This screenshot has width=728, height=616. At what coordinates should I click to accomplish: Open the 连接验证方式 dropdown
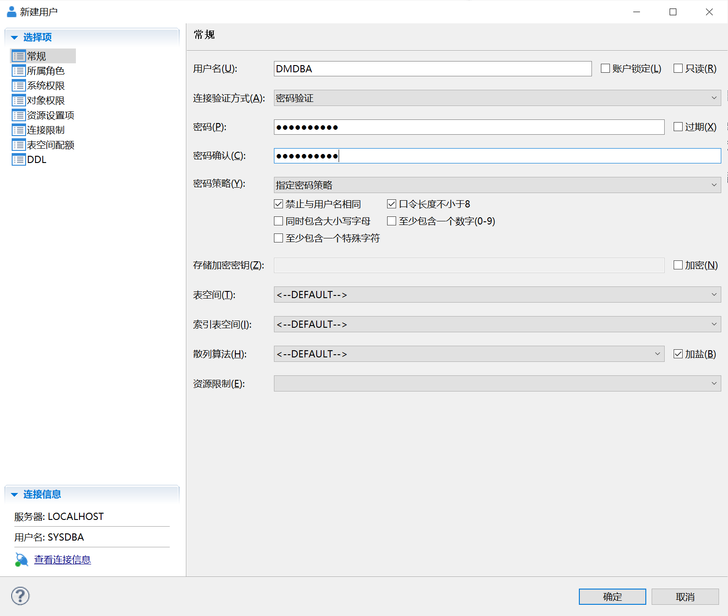pyautogui.click(x=498, y=98)
